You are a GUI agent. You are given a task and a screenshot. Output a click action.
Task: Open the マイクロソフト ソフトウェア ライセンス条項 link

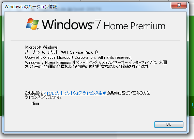pos(75,93)
